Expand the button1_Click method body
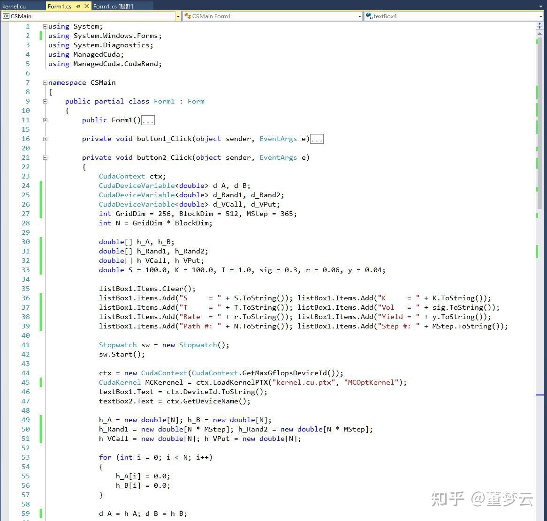Image resolution: width=547 pixels, height=521 pixels. click(x=45, y=139)
